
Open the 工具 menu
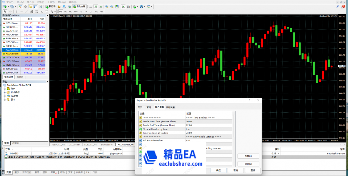[x=51, y=2]
